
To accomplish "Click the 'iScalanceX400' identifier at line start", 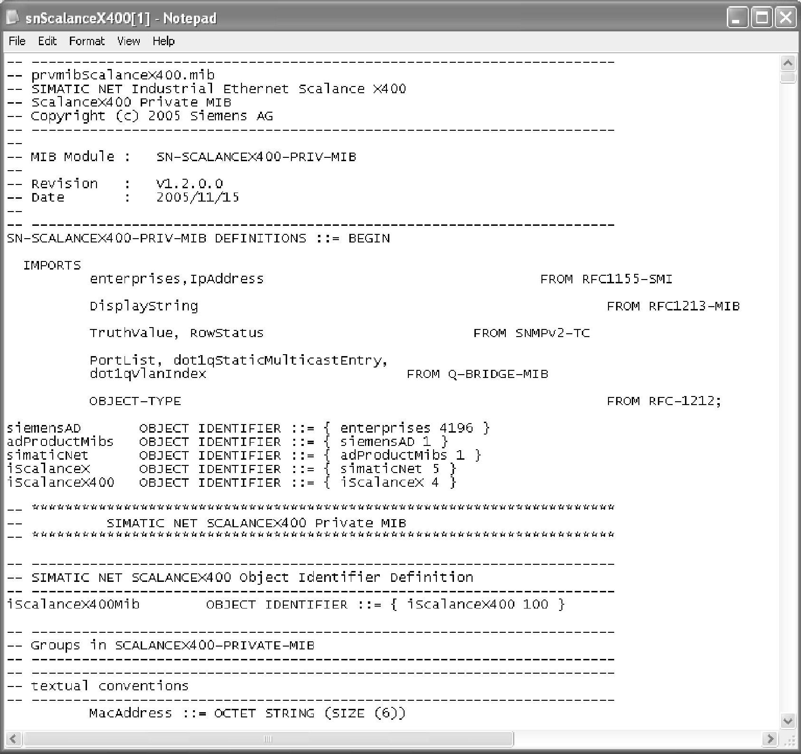I will tap(60, 483).
